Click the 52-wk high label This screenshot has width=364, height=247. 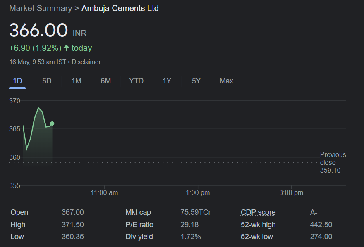258,225
